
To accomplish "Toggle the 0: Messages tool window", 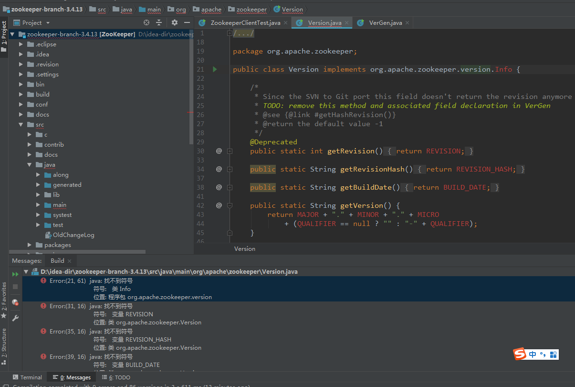I will [x=72, y=377].
